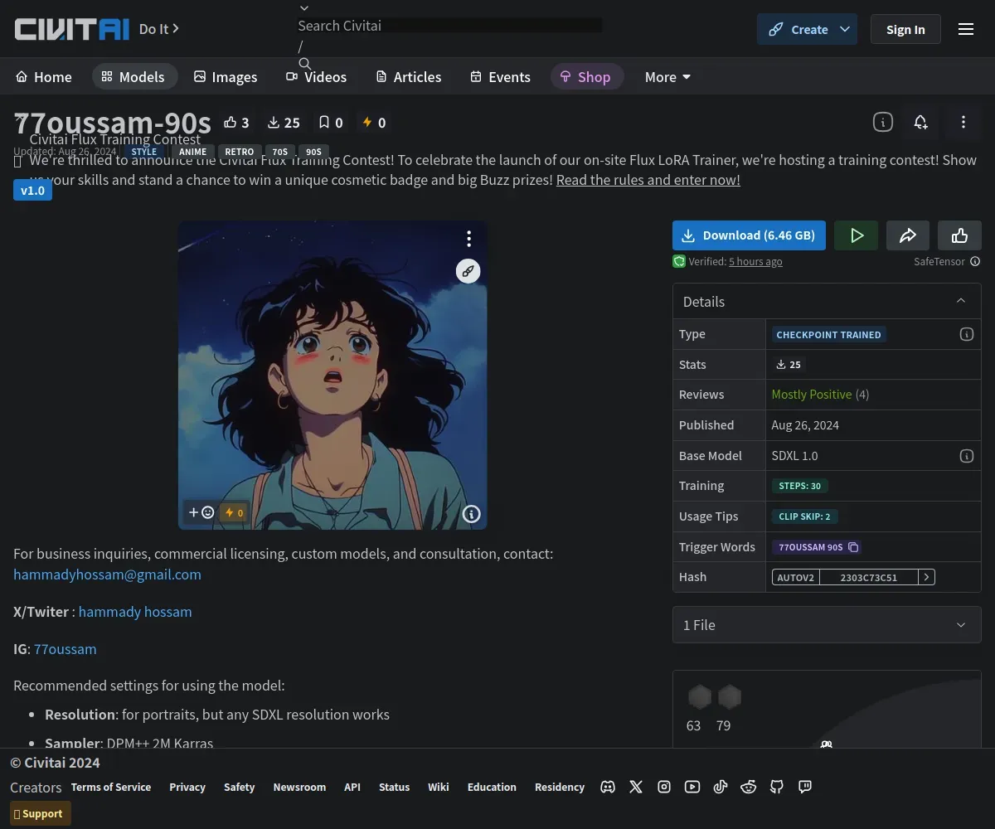Click the AUTOV2 hash label

796,577
